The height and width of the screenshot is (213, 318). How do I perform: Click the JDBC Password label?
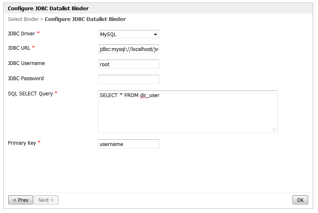[x=26, y=78]
